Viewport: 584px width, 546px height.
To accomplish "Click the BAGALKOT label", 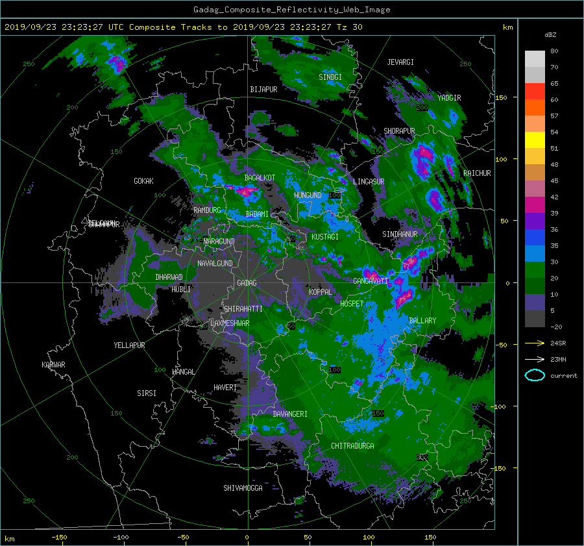I will coord(260,178).
